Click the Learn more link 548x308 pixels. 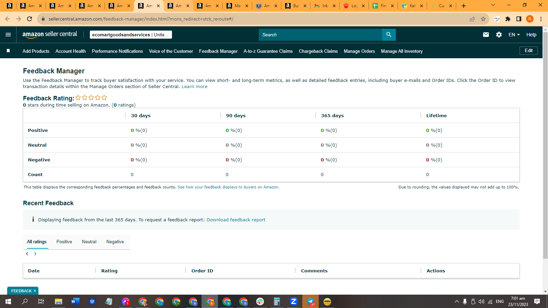(x=194, y=86)
